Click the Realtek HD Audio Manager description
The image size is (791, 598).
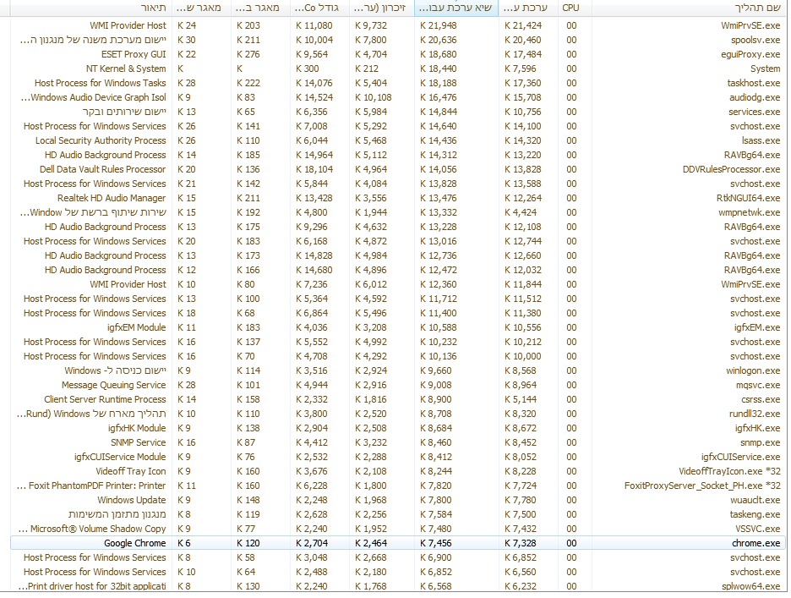pos(112,198)
